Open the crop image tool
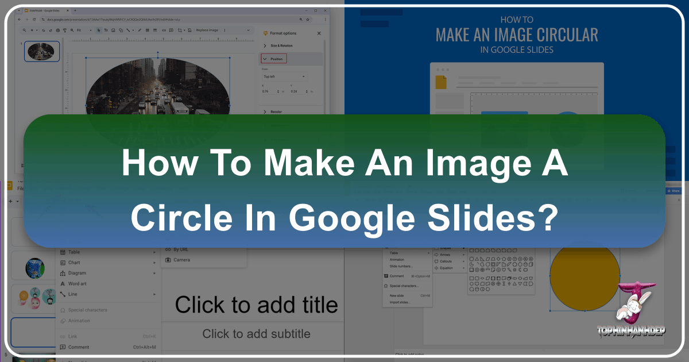This screenshot has height=362, width=689. (180, 30)
